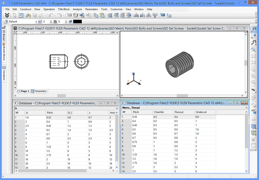Viewport: 259px width, 180px height.
Task: Click the Copy icon in the toolbar
Action: tap(96, 15)
